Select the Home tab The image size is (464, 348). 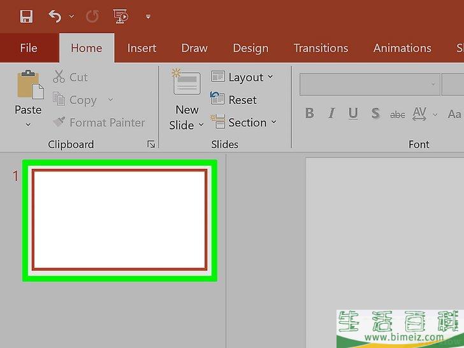click(87, 48)
